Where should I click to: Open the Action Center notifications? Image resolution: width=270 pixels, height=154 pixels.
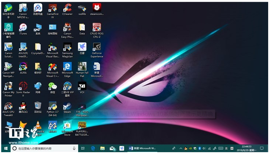click(262, 149)
